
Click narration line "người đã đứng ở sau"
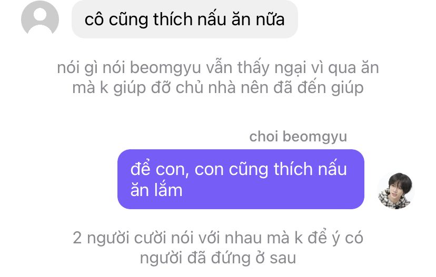[x=218, y=258]
